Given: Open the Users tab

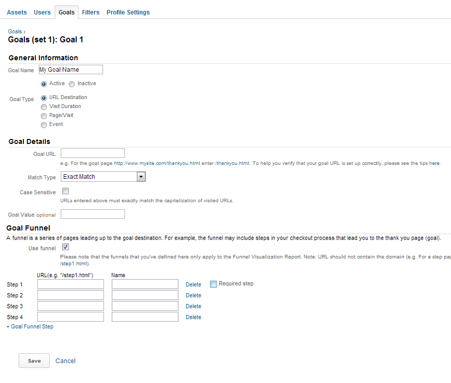Looking at the screenshot, I should 42,12.
